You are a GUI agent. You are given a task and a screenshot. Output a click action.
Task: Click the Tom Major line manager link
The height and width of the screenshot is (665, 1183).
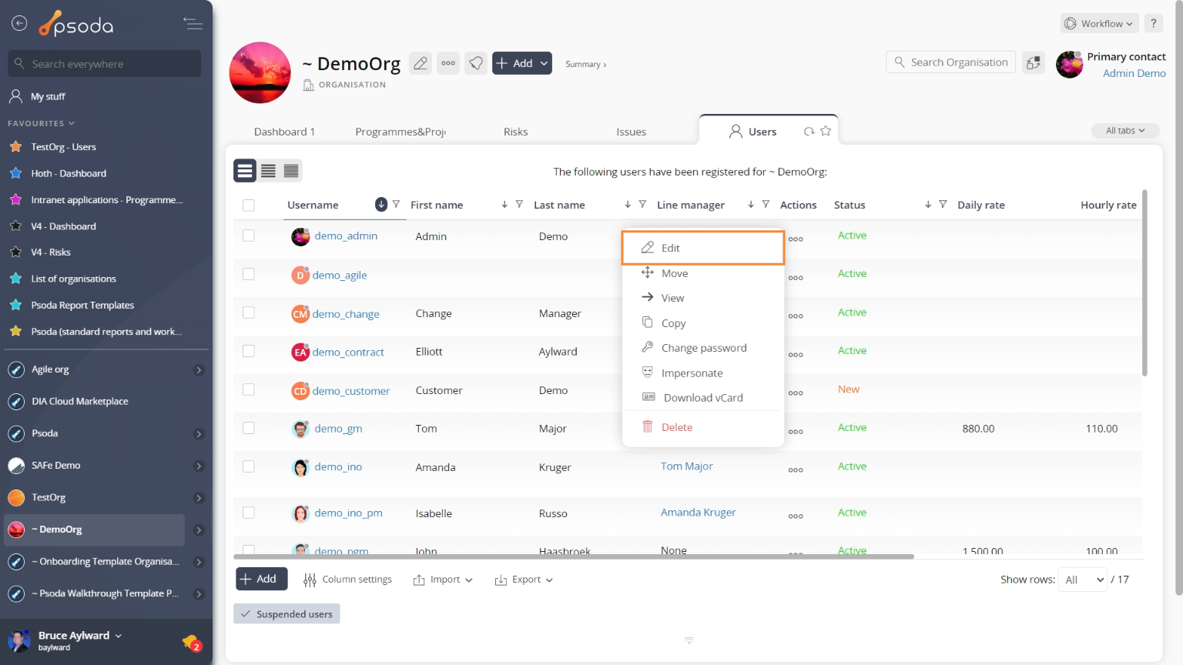coord(686,466)
